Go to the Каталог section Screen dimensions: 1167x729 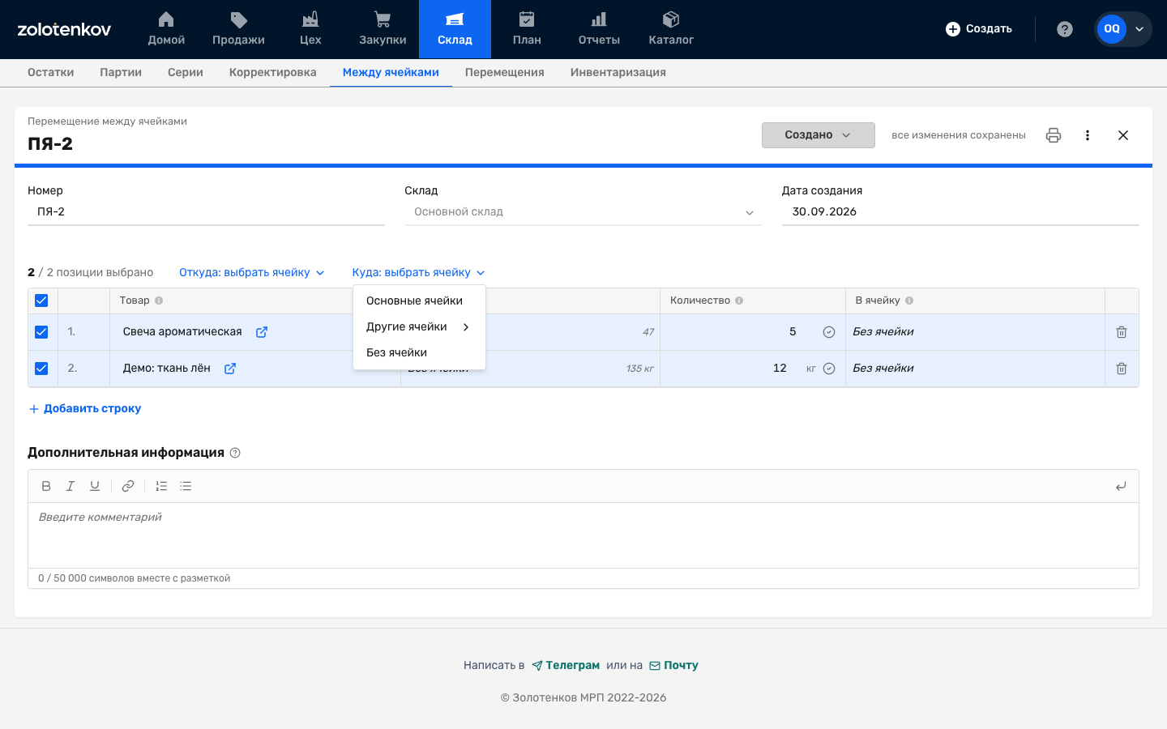click(x=671, y=29)
